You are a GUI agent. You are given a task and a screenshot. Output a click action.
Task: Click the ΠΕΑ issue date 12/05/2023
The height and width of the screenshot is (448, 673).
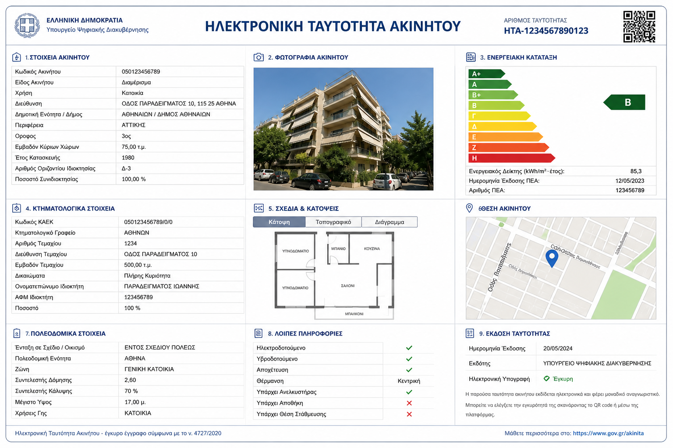[630, 181]
